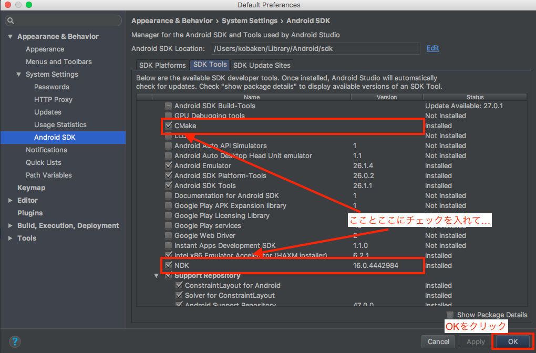Image resolution: width=536 pixels, height=353 pixels.
Task: Select HTTP Proxy settings
Action: [x=53, y=100]
